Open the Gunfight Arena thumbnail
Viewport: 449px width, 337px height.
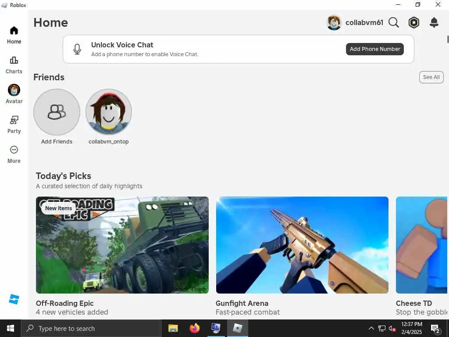(x=302, y=245)
